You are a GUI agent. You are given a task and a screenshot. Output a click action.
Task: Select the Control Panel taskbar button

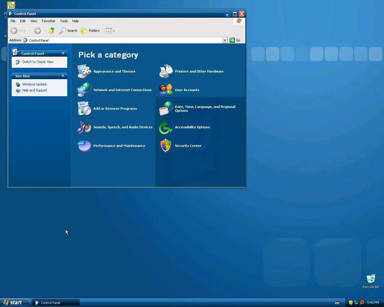(x=56, y=303)
